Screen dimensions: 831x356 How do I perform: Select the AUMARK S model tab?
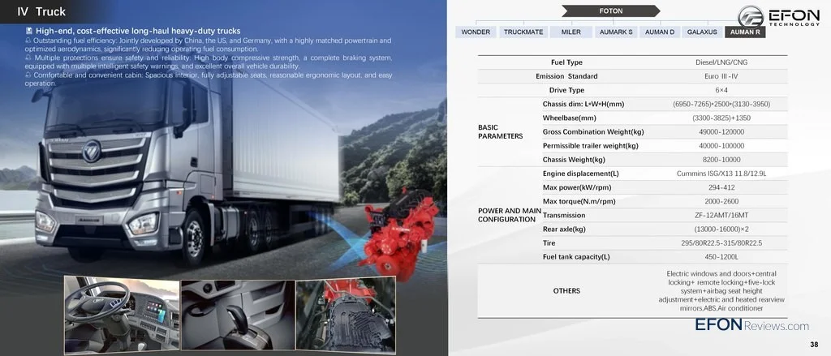coord(616,32)
